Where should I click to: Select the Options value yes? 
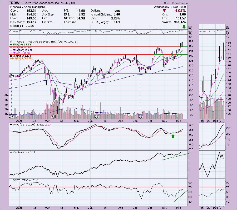[x=117, y=11]
